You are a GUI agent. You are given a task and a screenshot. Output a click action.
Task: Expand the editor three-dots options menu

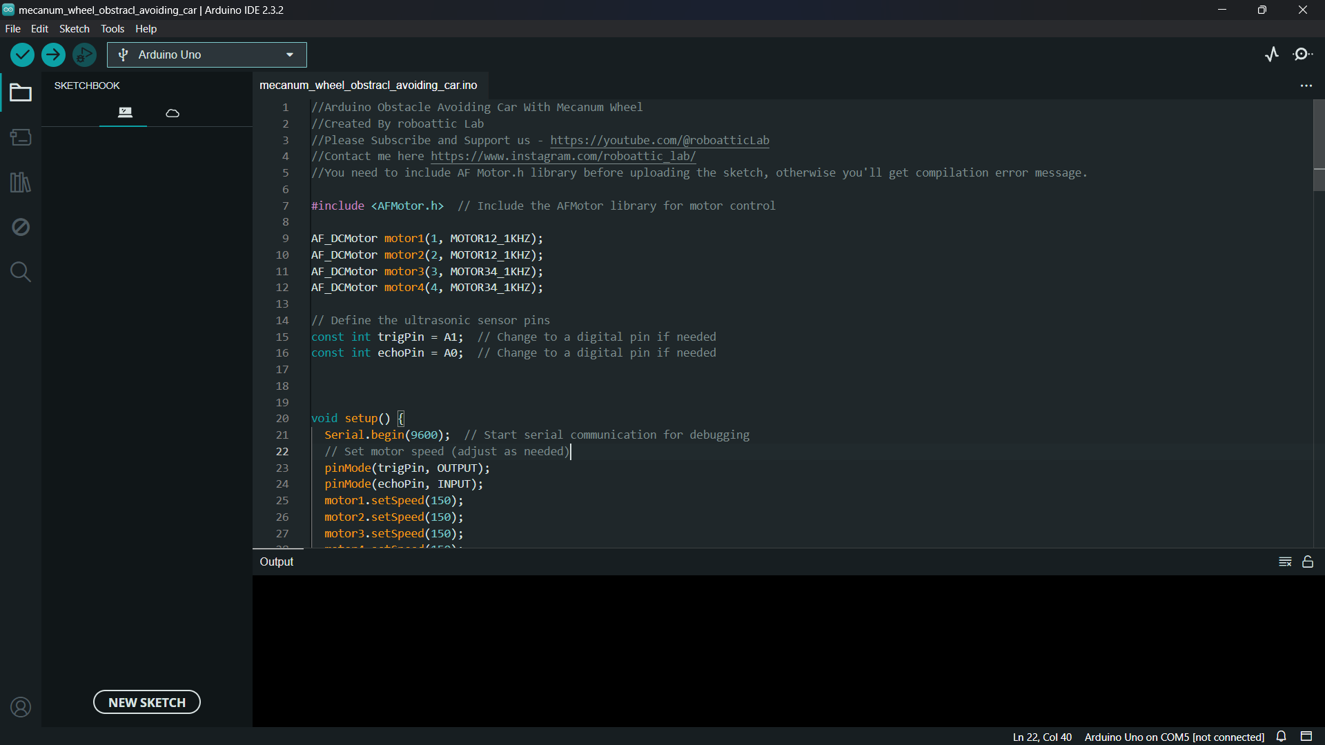tap(1306, 86)
